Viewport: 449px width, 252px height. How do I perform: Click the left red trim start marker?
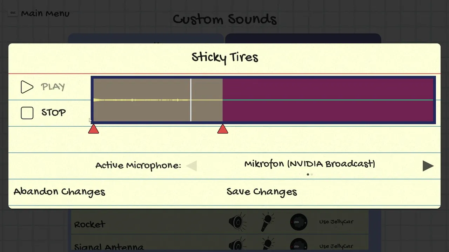click(x=93, y=129)
